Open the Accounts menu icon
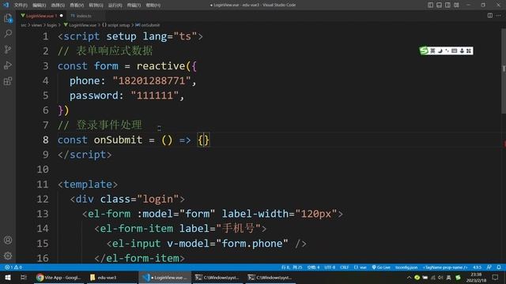 (x=8, y=240)
